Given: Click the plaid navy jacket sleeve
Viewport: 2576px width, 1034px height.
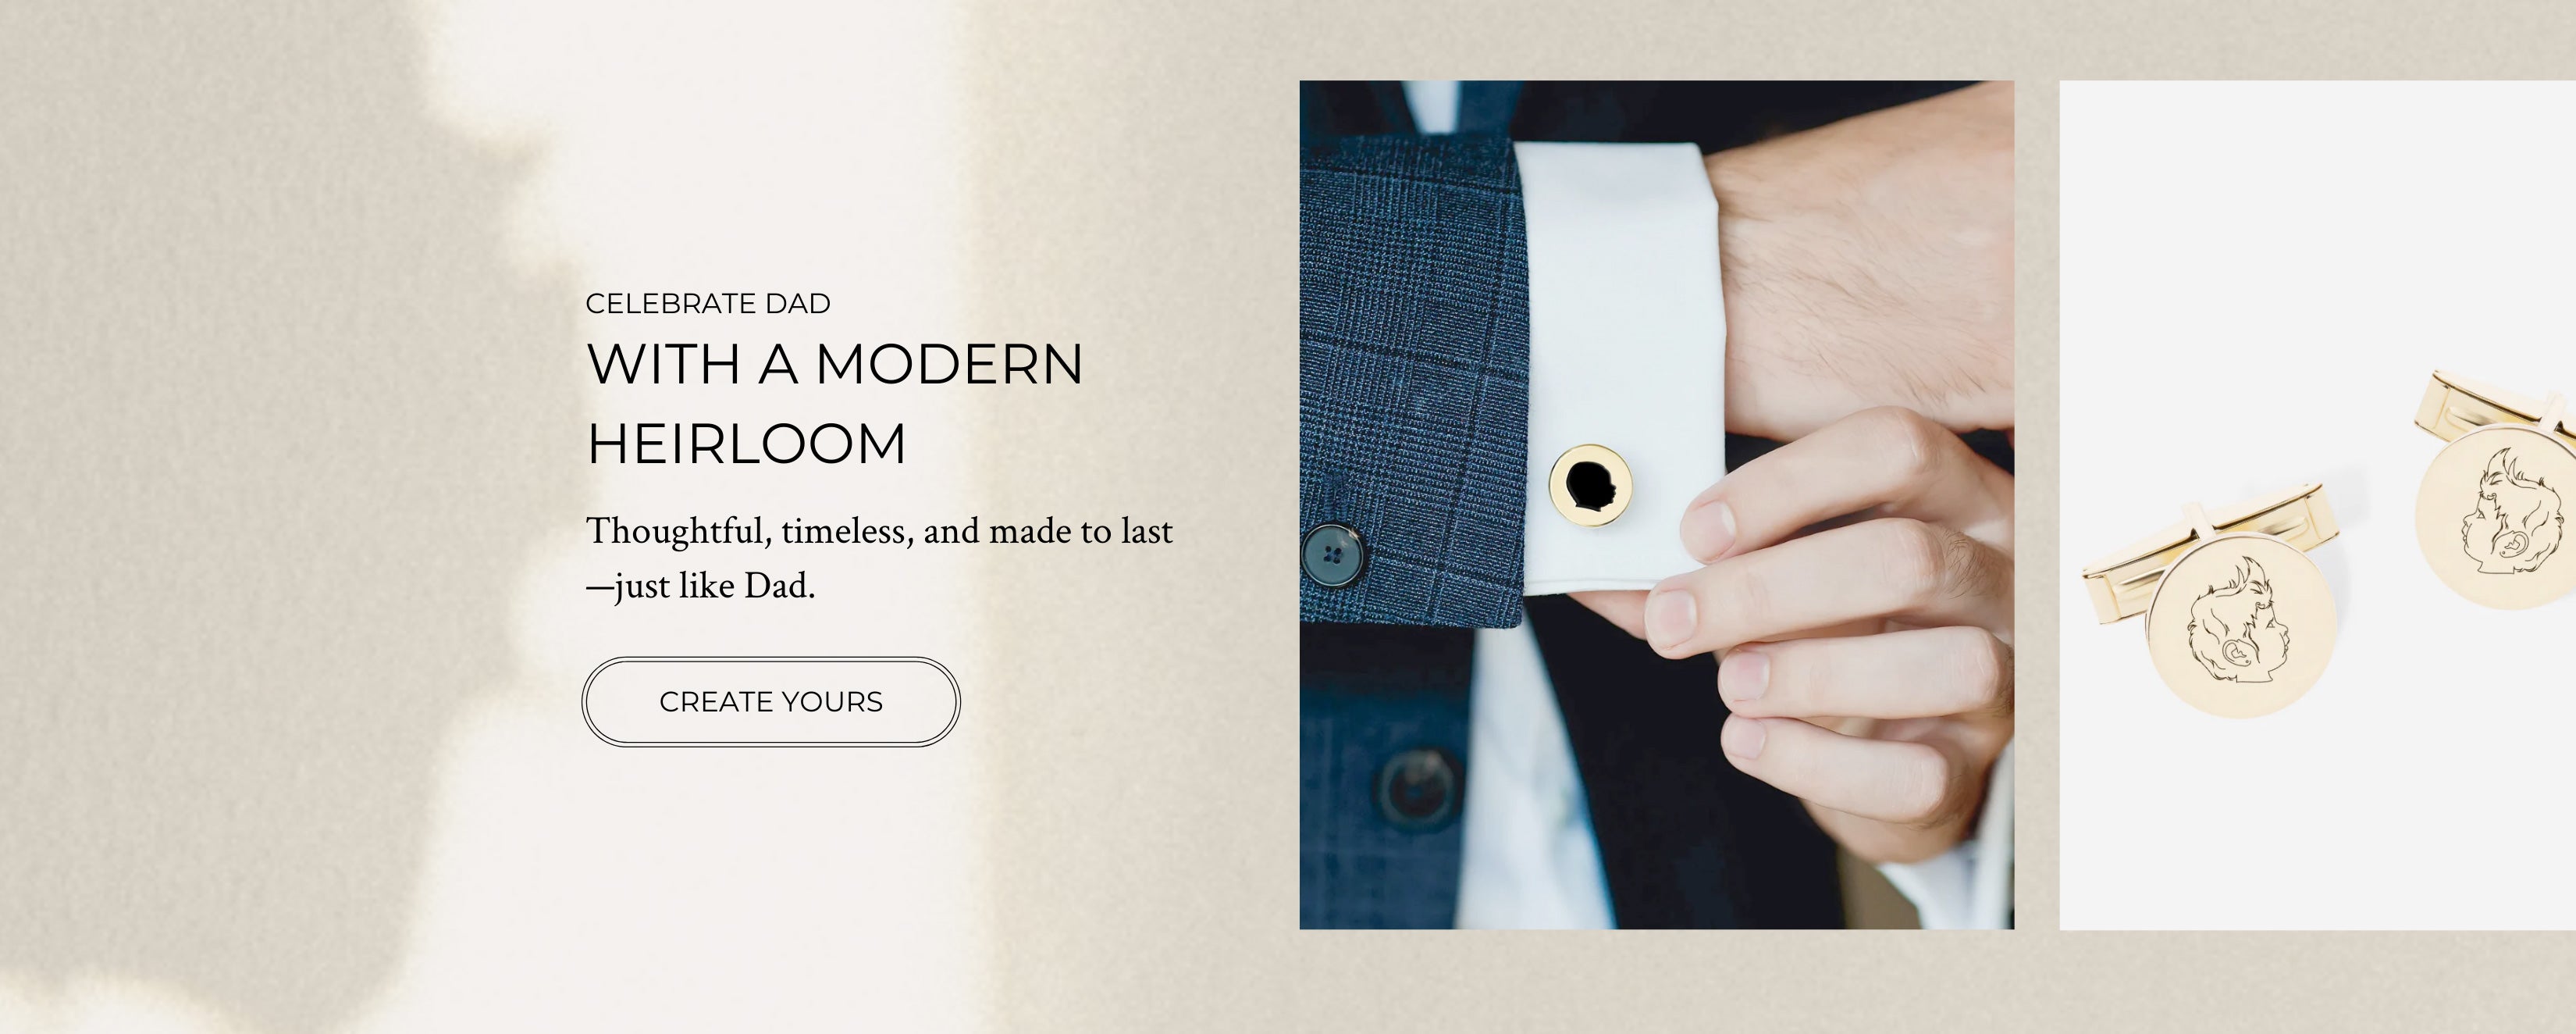Looking at the screenshot, I should 1410,380.
